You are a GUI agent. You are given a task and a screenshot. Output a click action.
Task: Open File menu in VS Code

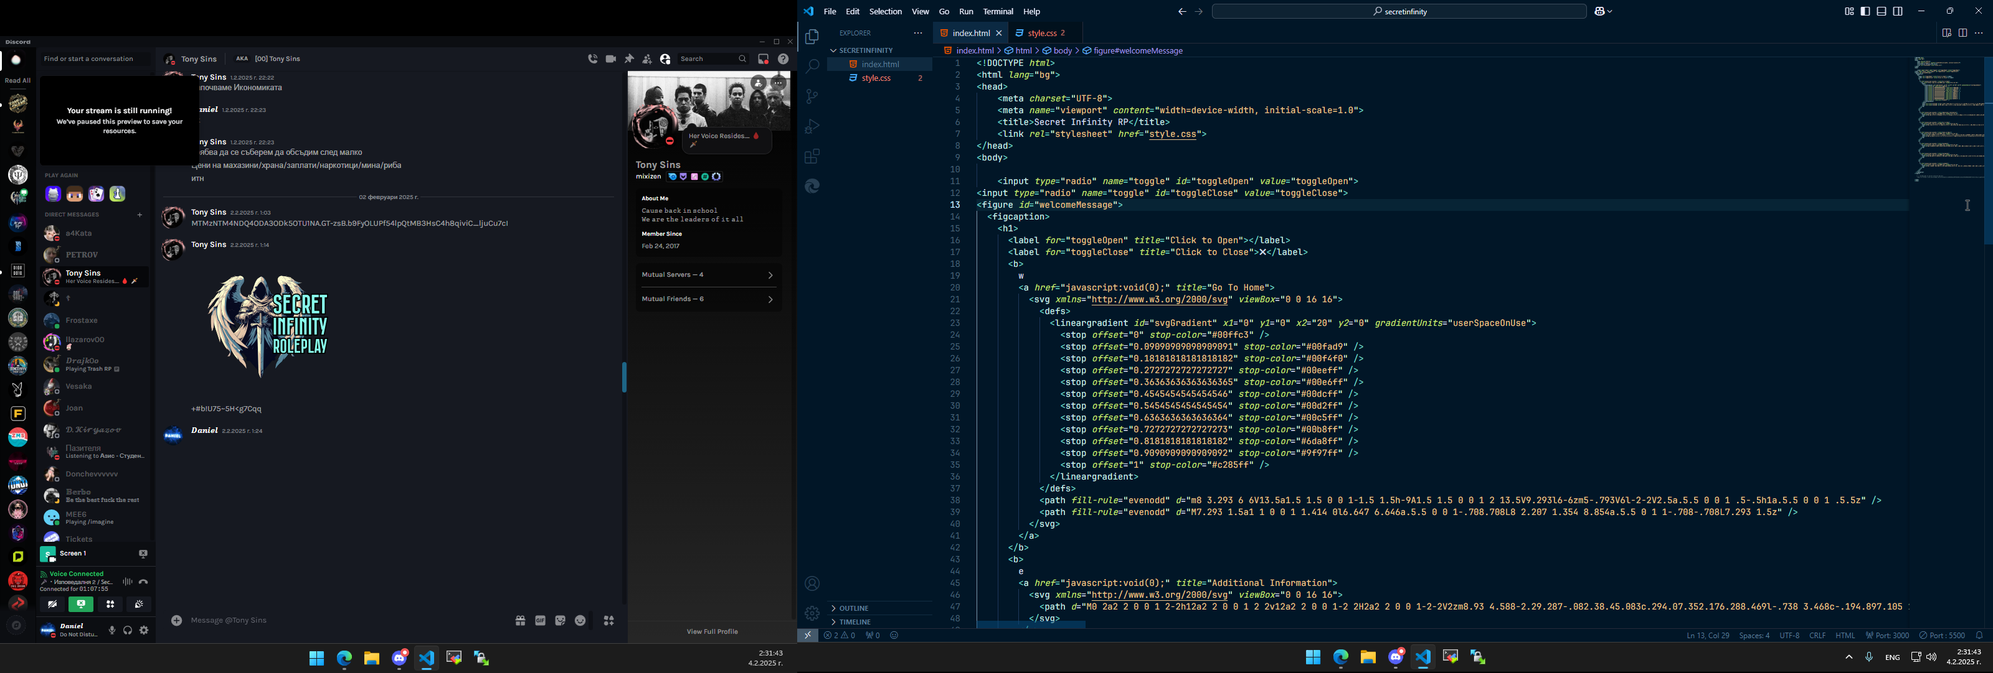830,12
